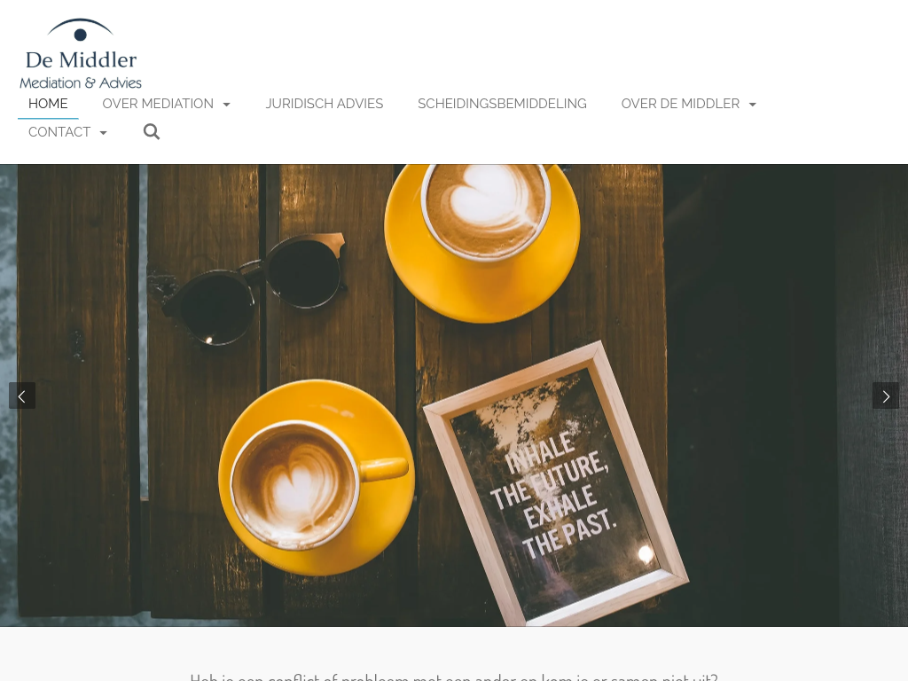Advance to the next slide arrow
Image resolution: width=908 pixels, height=681 pixels.
886,396
